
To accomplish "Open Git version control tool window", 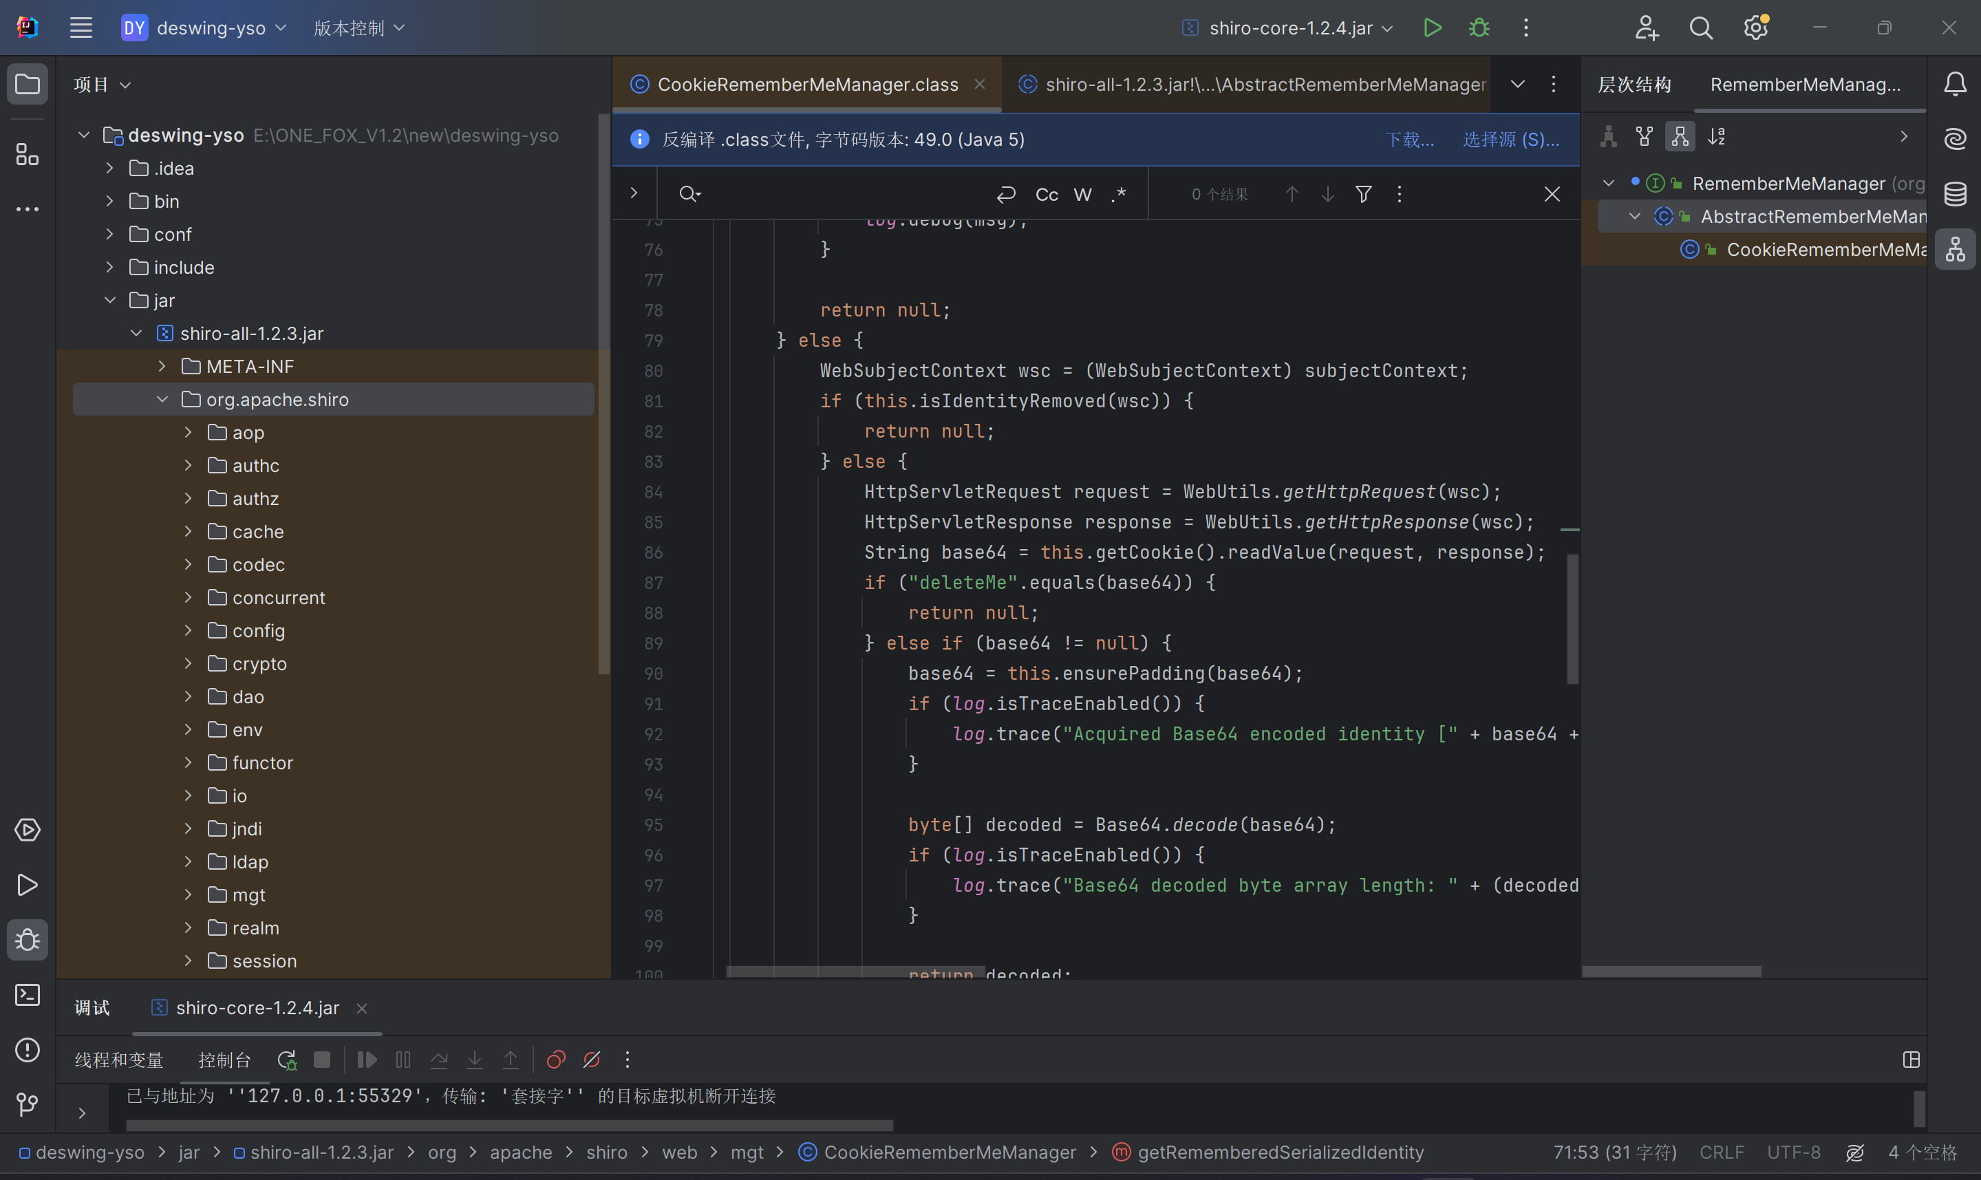I will point(27,1104).
